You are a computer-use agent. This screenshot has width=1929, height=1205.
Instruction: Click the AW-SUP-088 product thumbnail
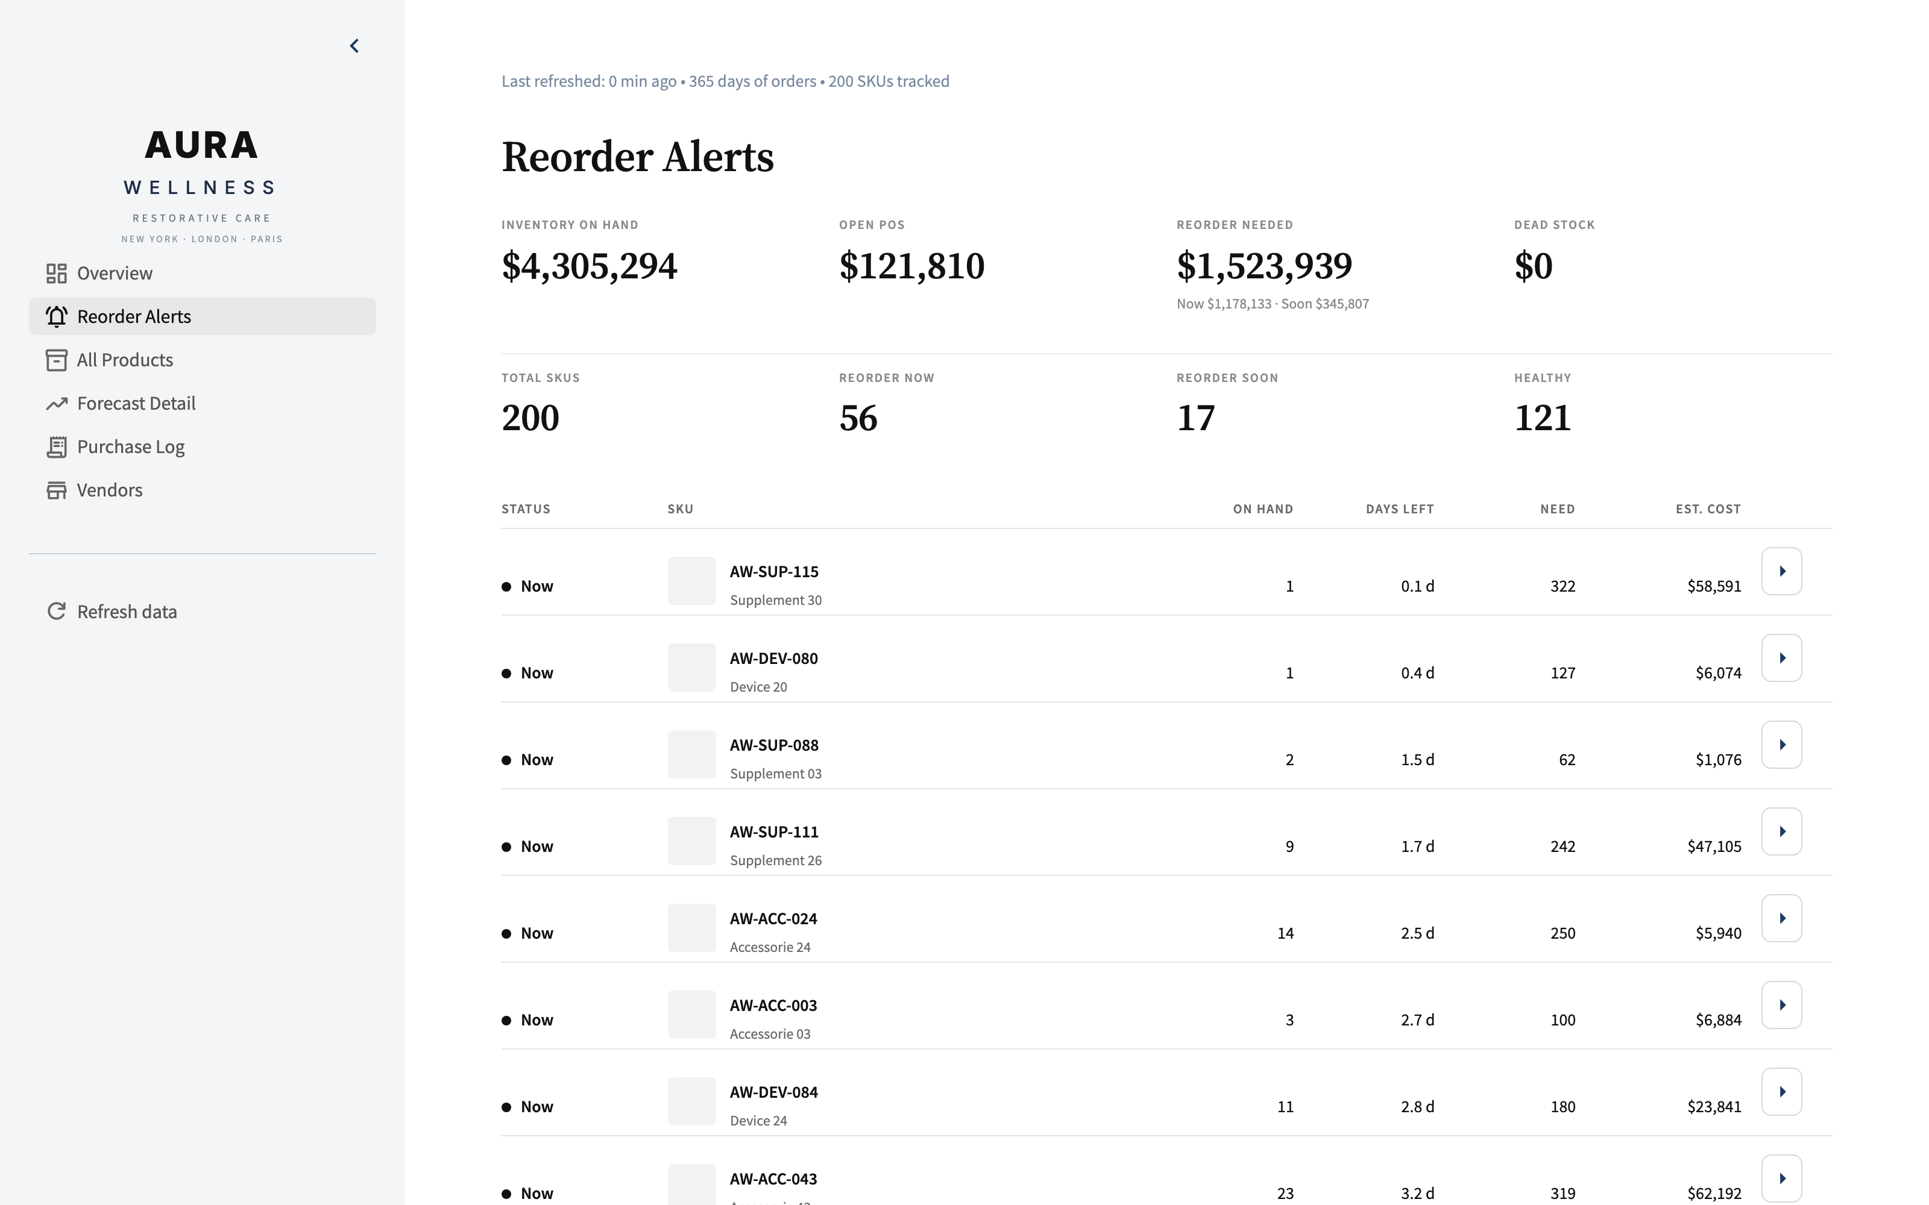pos(692,755)
